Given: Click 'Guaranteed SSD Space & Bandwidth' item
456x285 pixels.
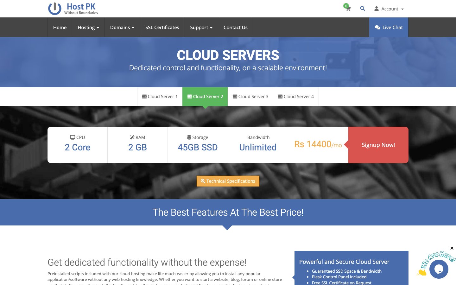Looking at the screenshot, I should [x=347, y=271].
